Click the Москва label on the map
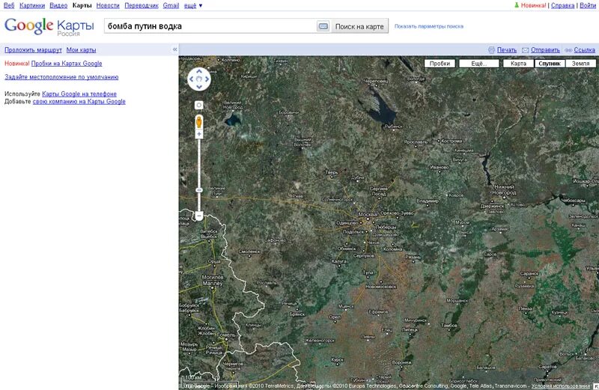Screen dimensions: 599x390 [368, 214]
